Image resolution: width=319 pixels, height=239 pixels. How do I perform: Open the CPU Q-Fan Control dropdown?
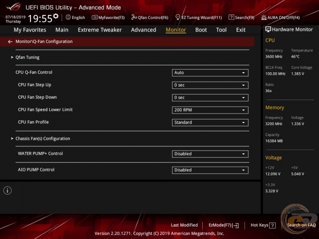(x=210, y=73)
